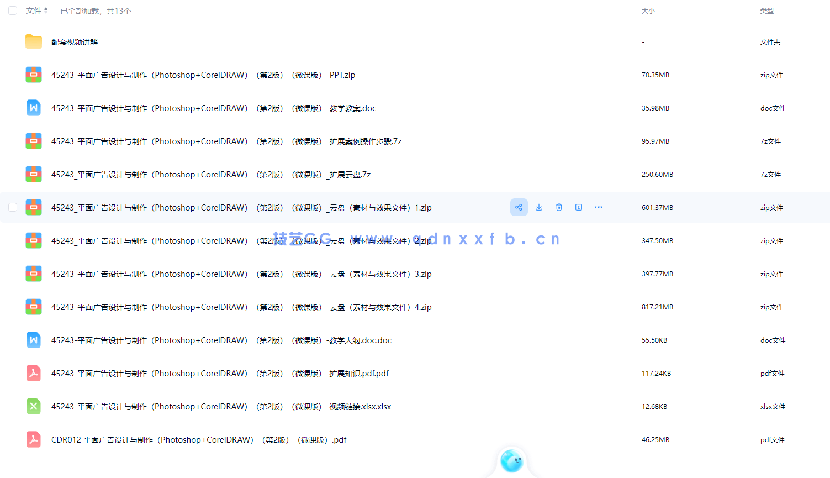Image resolution: width=830 pixels, height=478 pixels.
Task: Click the rename icon on the hovered row
Action: click(x=579, y=207)
